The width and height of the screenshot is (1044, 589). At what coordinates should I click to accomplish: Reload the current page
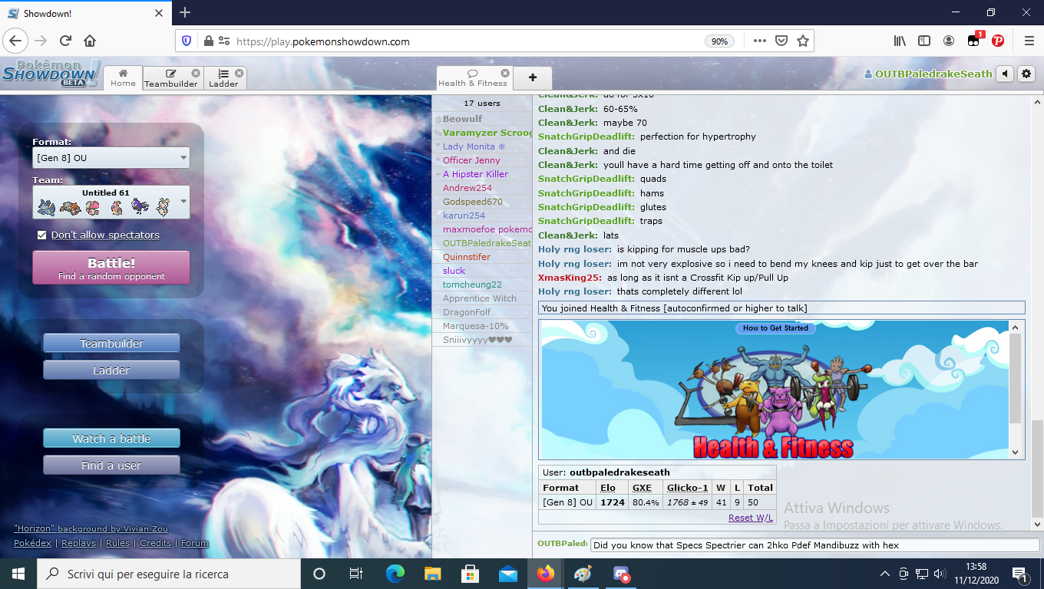pos(65,41)
